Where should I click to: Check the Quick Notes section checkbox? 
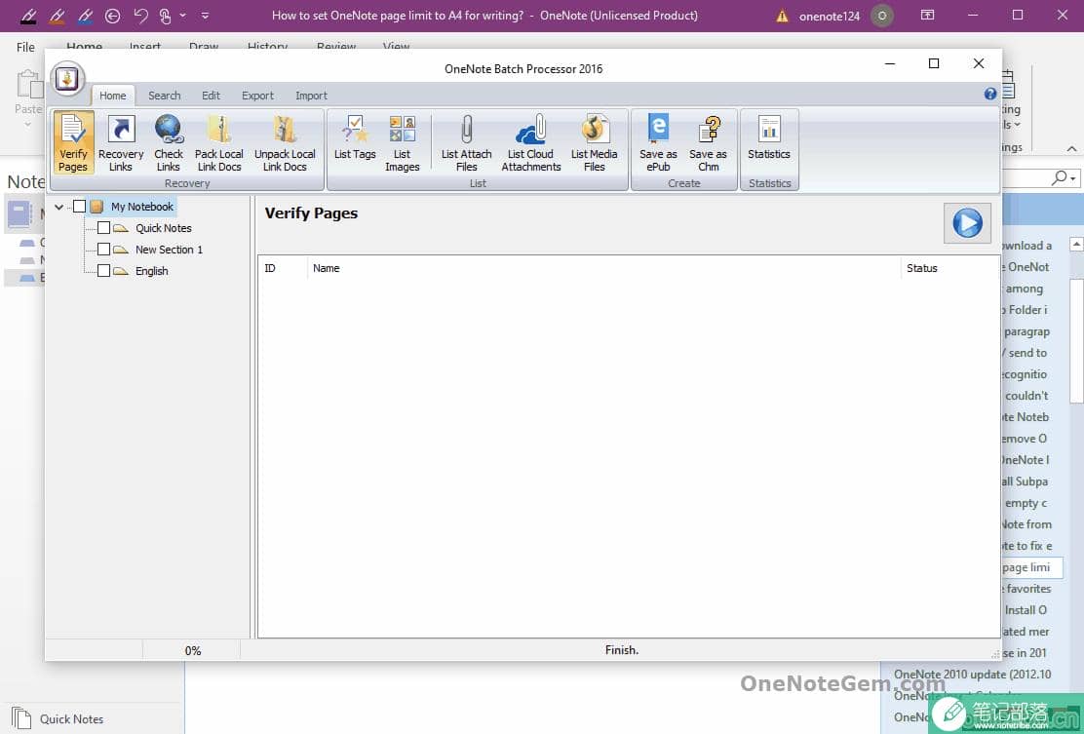coord(103,227)
